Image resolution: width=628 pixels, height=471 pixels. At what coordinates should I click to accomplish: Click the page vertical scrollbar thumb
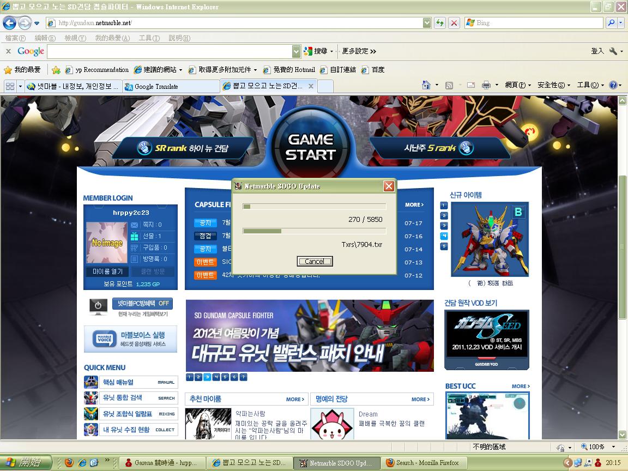pos(621,247)
